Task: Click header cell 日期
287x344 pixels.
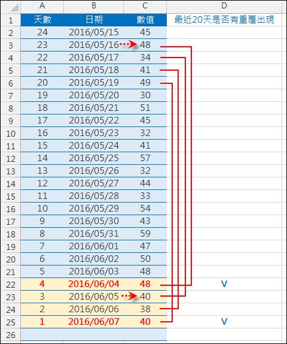Action: coord(94,20)
